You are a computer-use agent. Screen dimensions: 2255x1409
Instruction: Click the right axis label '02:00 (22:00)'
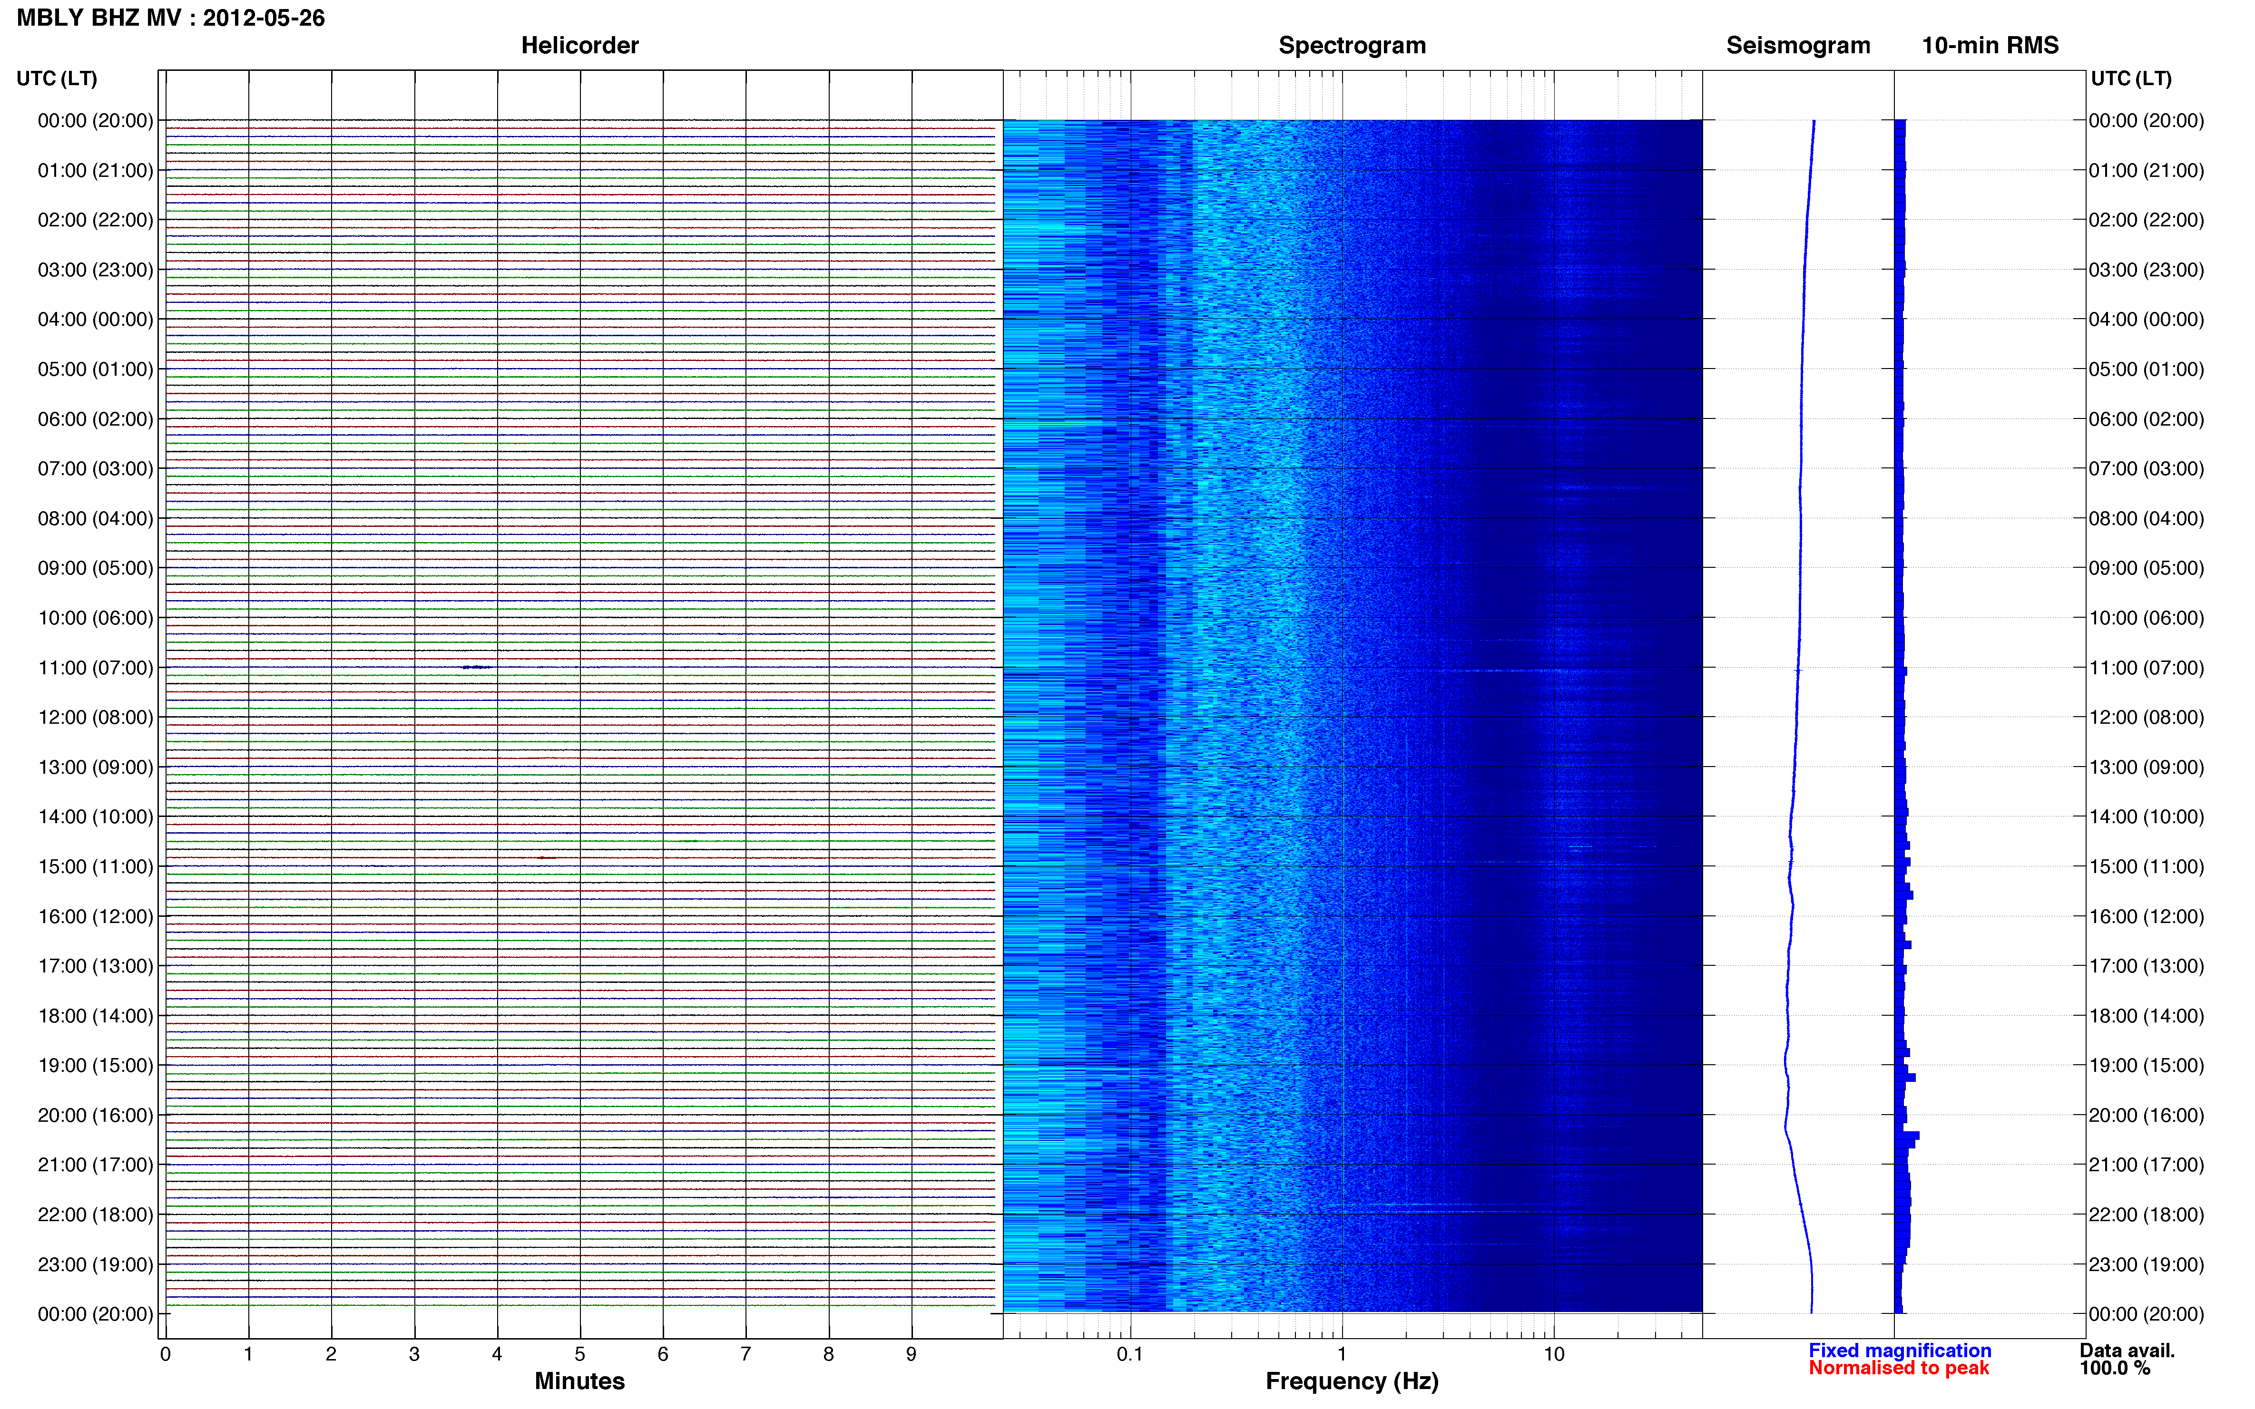point(2146,221)
